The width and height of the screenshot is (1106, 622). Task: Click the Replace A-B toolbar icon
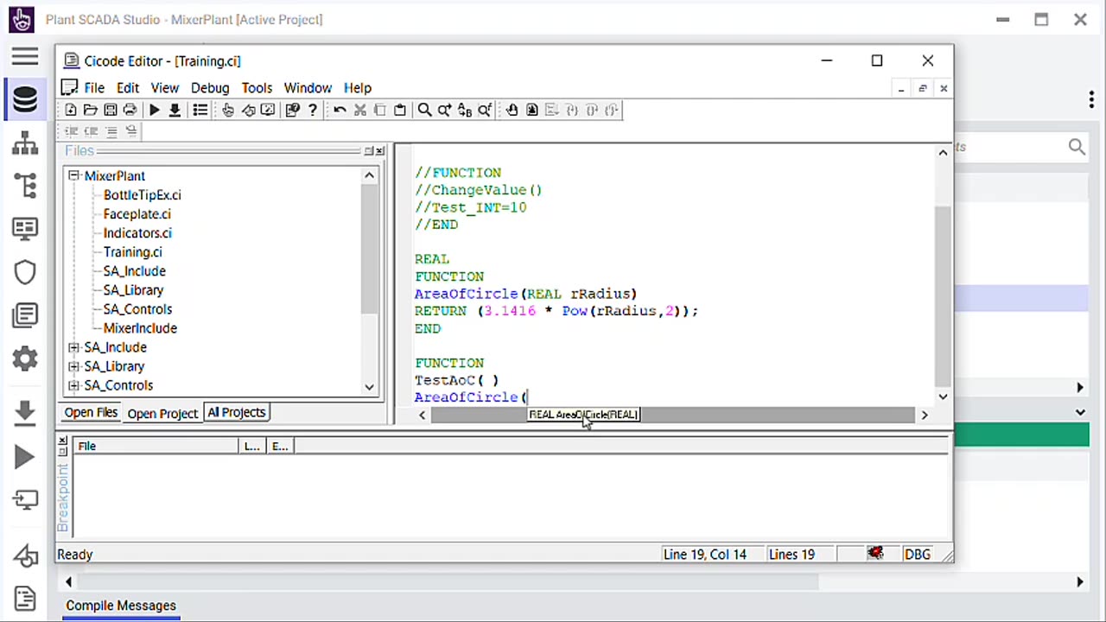coord(464,110)
